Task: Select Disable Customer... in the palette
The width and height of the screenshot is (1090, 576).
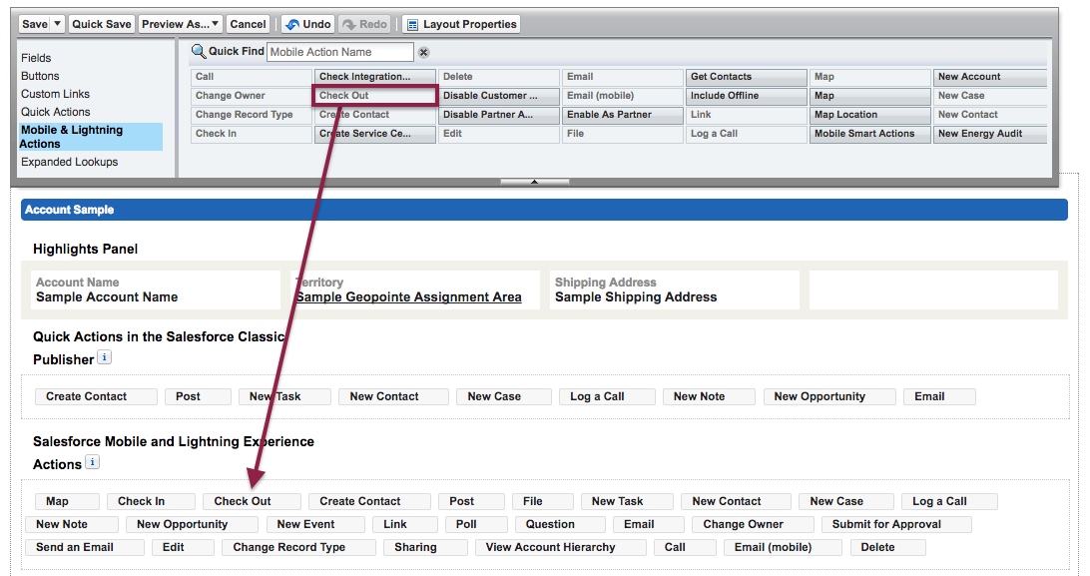Action: [499, 96]
